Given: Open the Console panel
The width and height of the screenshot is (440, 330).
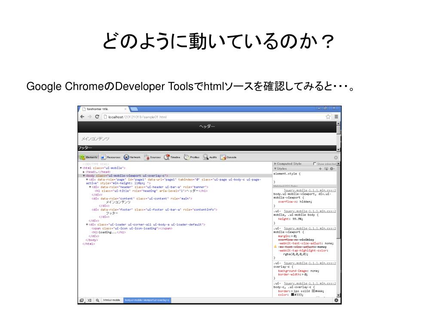Looking at the screenshot, I should [229, 157].
